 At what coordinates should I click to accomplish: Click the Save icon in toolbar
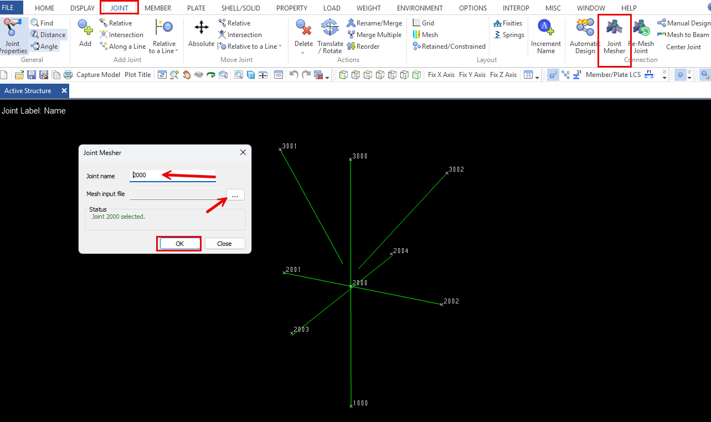(x=32, y=75)
